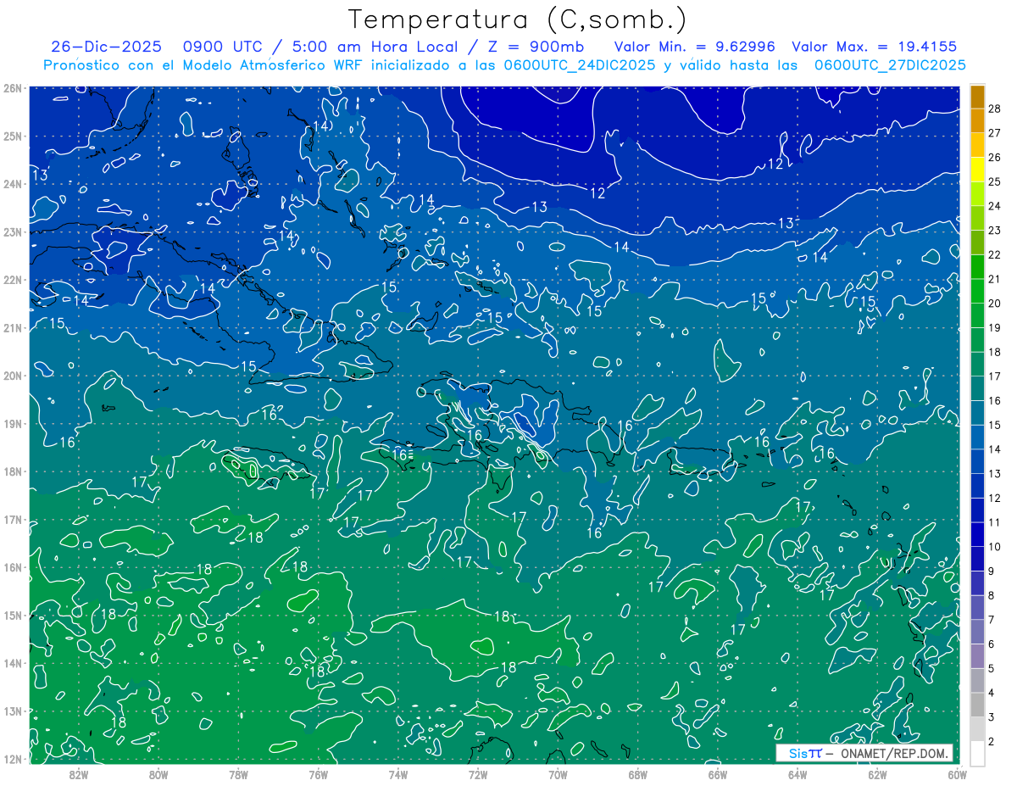Click the colorbar label '5'
Image resolution: width=1017 pixels, height=786 pixels.
point(992,669)
